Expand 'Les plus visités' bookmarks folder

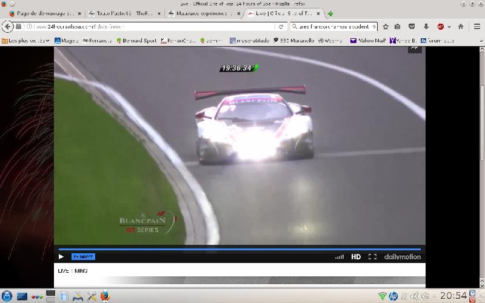(26, 41)
